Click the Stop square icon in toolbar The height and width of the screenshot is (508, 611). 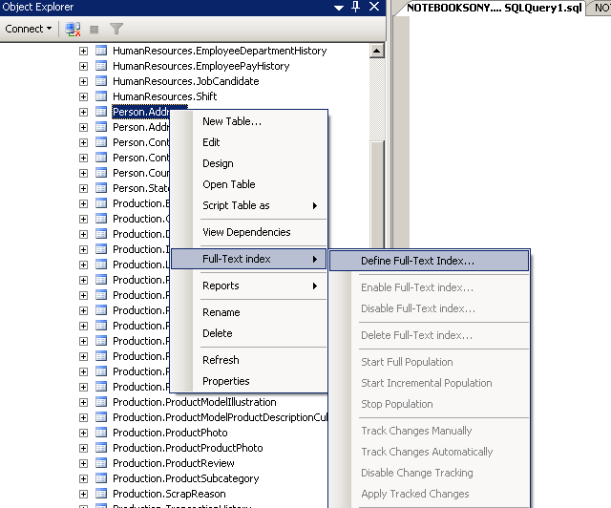[x=95, y=29]
